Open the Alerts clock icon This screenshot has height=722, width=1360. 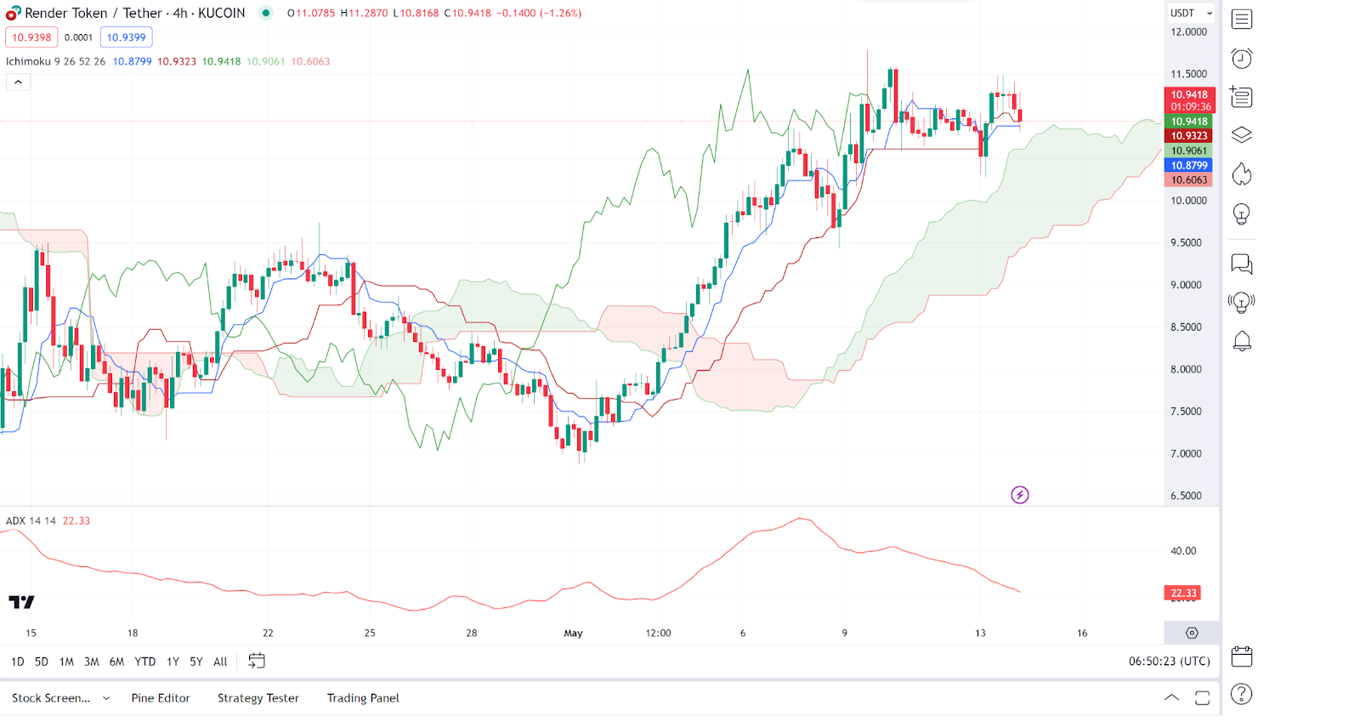point(1242,58)
